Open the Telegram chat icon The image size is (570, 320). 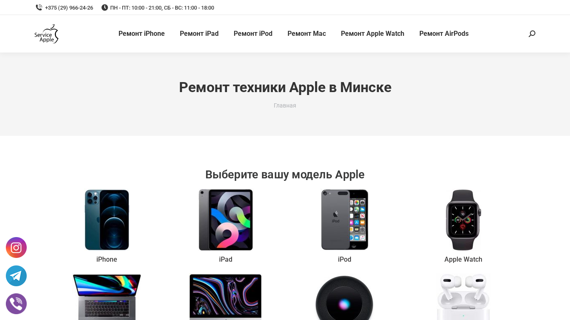coord(16,276)
